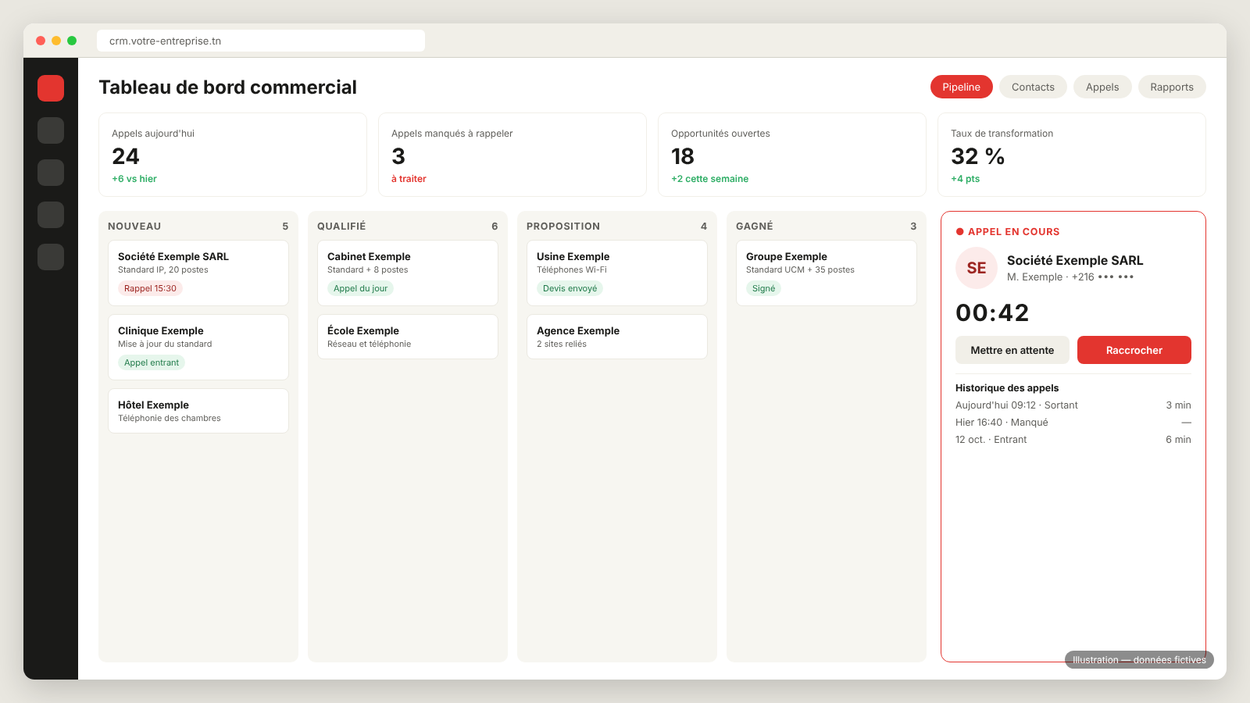Click the 00:42 call timer
The width and height of the screenshot is (1250, 703).
point(992,312)
